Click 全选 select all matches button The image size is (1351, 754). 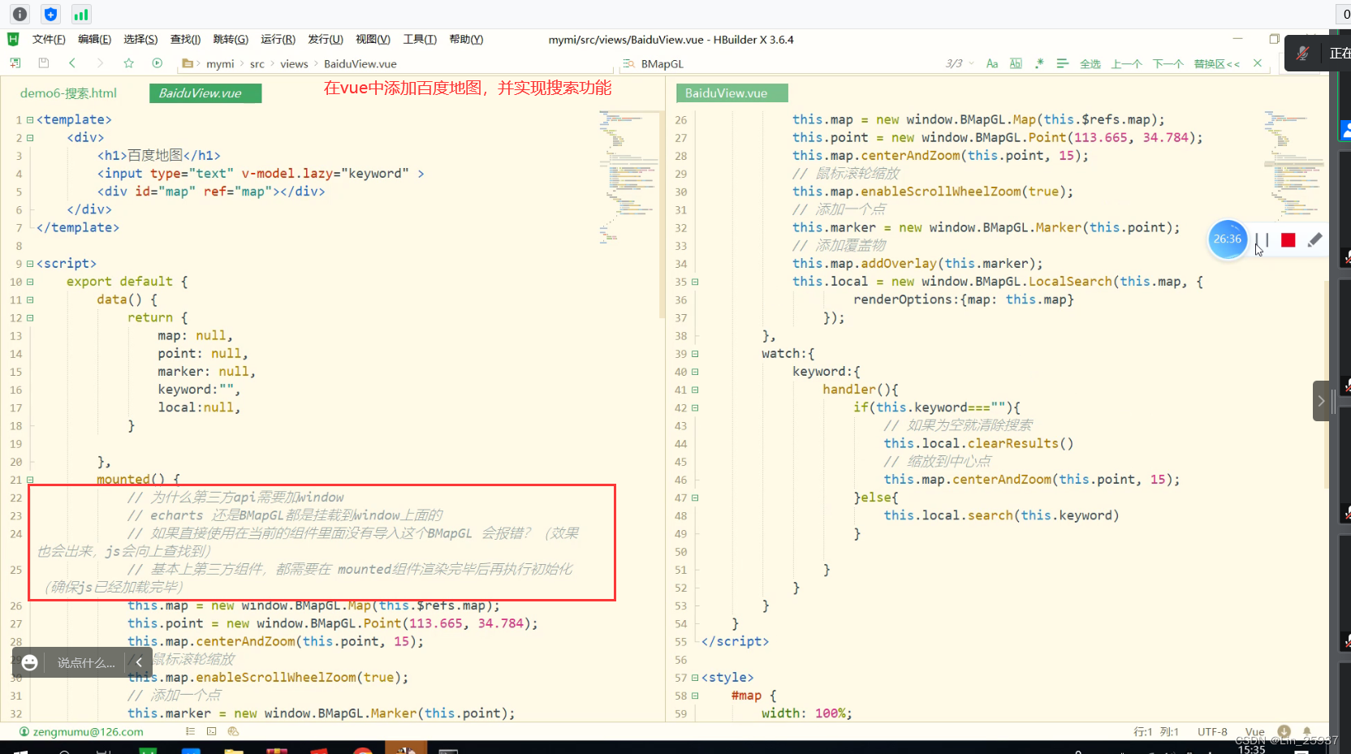tap(1090, 64)
